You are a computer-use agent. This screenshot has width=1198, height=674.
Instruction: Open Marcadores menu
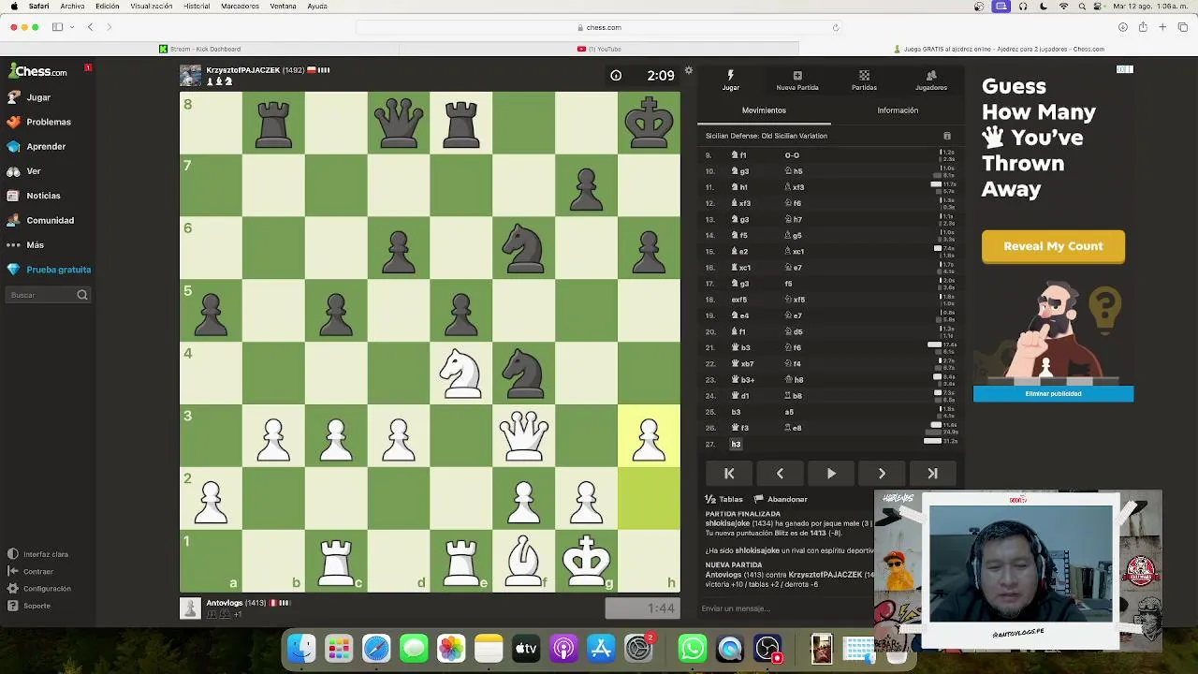pos(241,6)
